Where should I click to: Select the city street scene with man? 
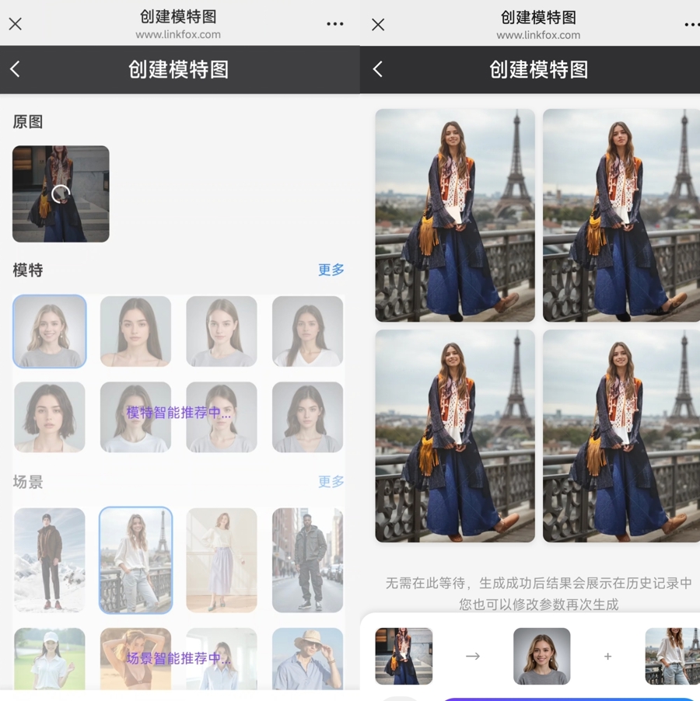307,560
